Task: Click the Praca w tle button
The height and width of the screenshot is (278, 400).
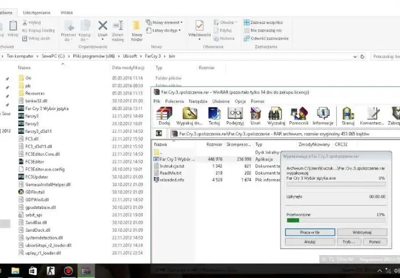Action: pos(310,232)
